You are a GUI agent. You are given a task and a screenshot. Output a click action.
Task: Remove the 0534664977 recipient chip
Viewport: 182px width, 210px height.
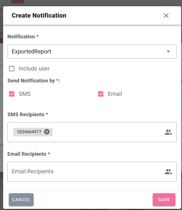pos(47,132)
